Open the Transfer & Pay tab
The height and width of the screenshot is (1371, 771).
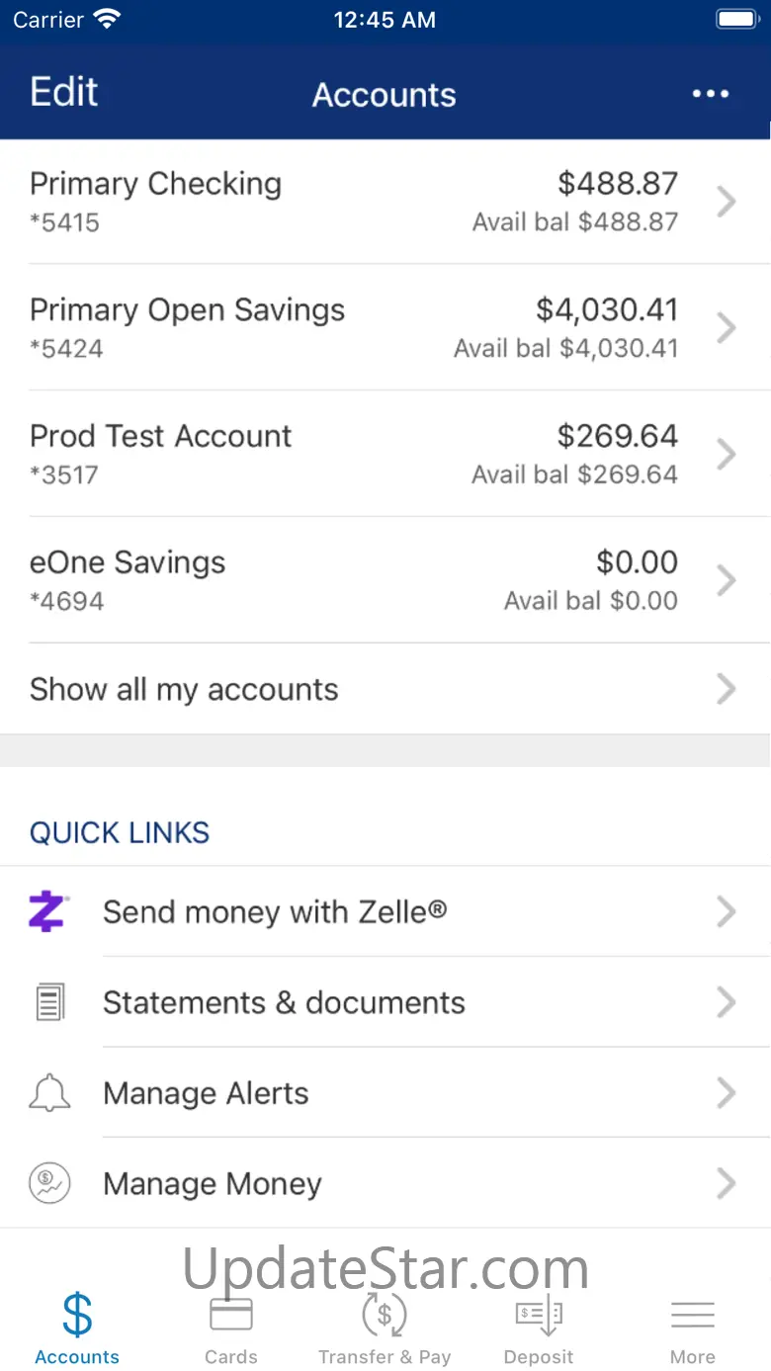pos(385,1329)
